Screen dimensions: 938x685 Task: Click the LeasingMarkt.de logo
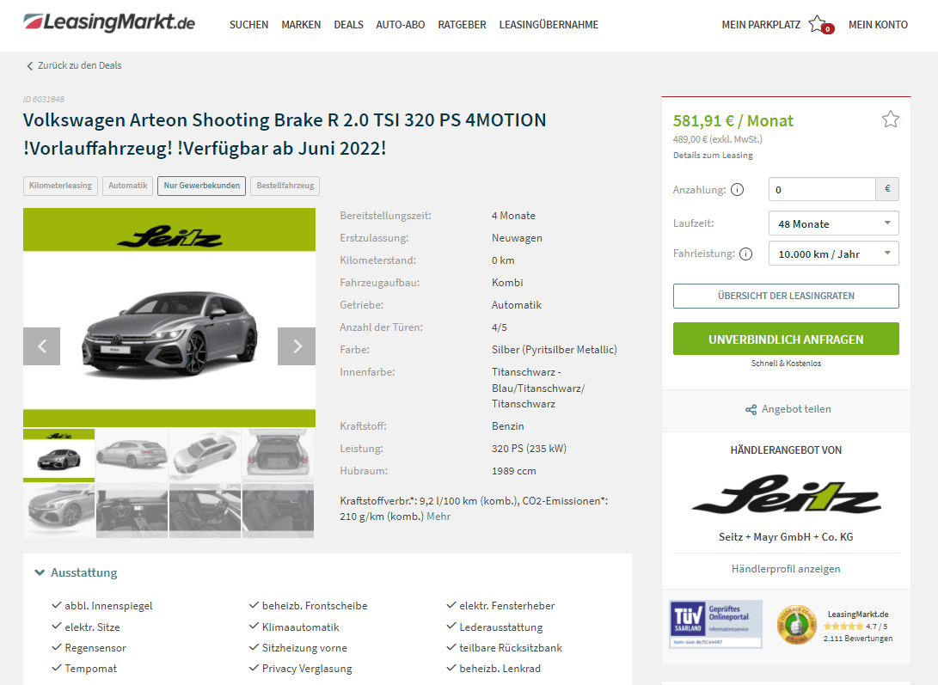109,22
